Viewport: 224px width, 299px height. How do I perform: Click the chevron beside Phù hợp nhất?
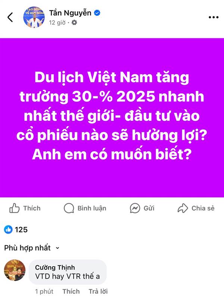tap(57, 248)
